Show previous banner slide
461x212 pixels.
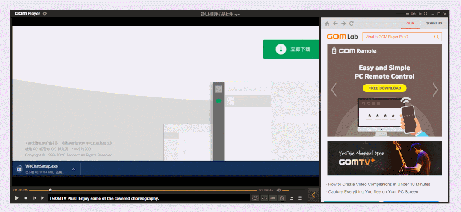pos(334,90)
